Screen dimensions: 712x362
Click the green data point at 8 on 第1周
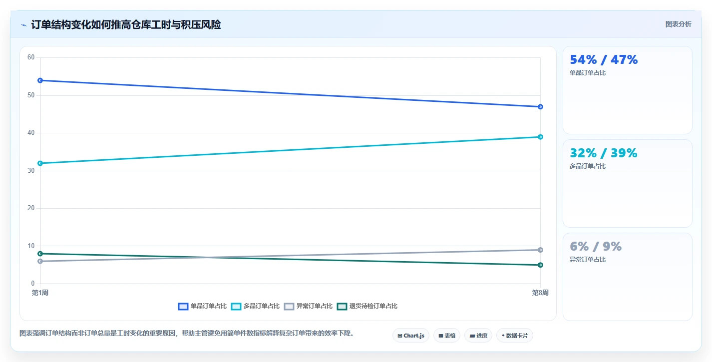40,254
